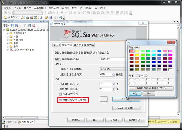Open the 도구(T) menu
The image size is (182, 130).
65,8
